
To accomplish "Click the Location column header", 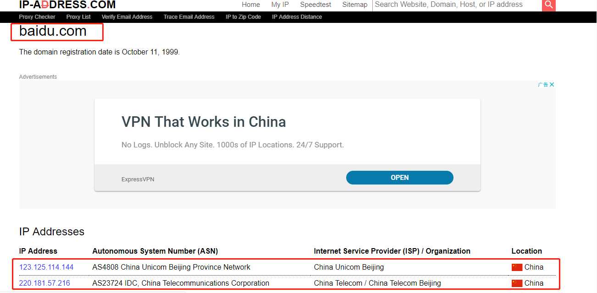I will [527, 251].
